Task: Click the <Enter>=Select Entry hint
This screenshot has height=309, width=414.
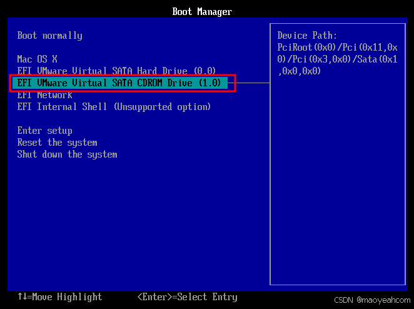Action: tap(188, 297)
